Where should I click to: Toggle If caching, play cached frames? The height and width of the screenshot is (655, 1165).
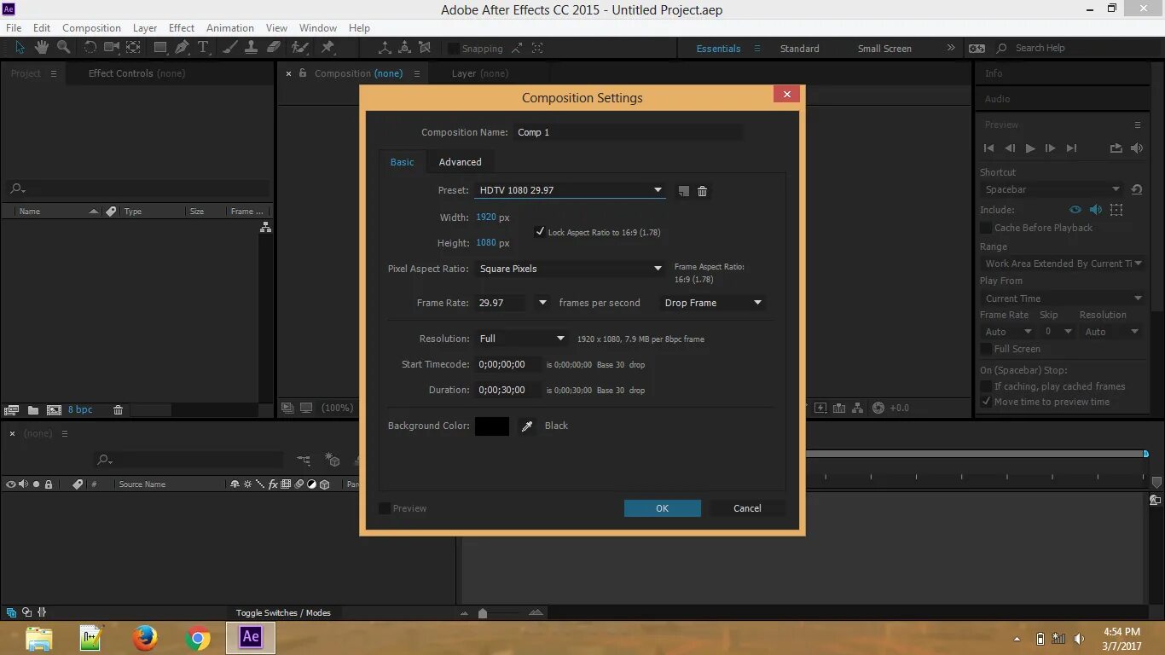pyautogui.click(x=986, y=386)
